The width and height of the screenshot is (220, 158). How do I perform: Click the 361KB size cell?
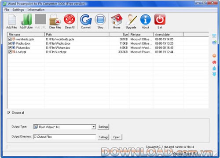click(124, 39)
